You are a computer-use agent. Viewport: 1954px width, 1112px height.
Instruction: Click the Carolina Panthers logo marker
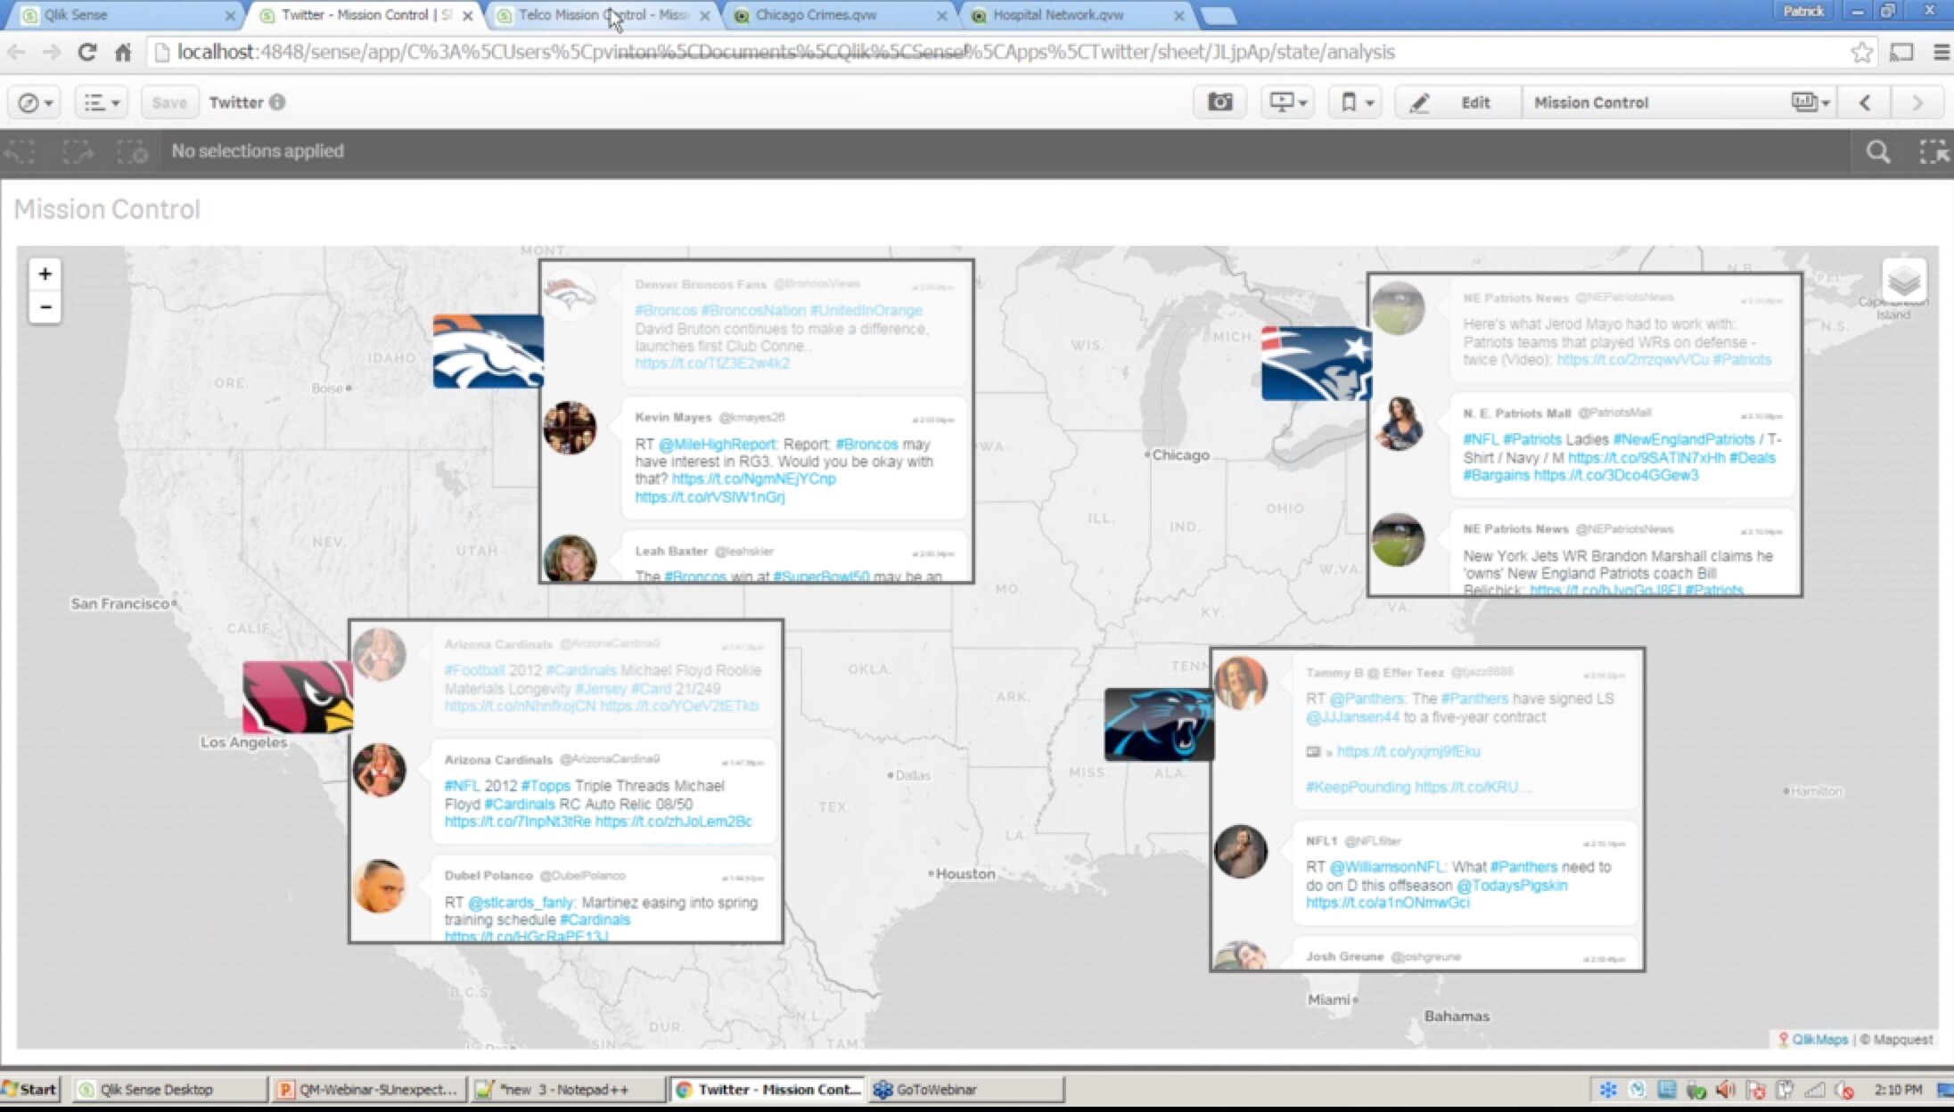click(1158, 724)
